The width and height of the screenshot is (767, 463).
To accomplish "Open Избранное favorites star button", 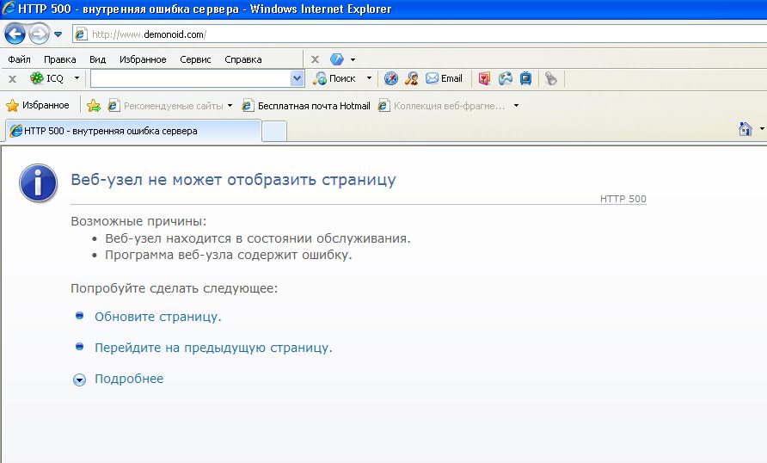I will pos(38,106).
